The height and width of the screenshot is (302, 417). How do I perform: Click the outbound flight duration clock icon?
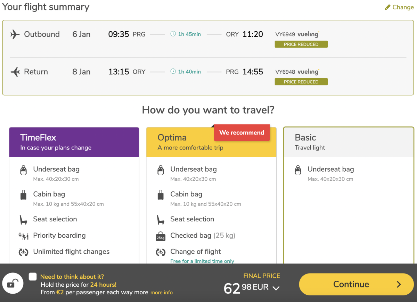[173, 34]
